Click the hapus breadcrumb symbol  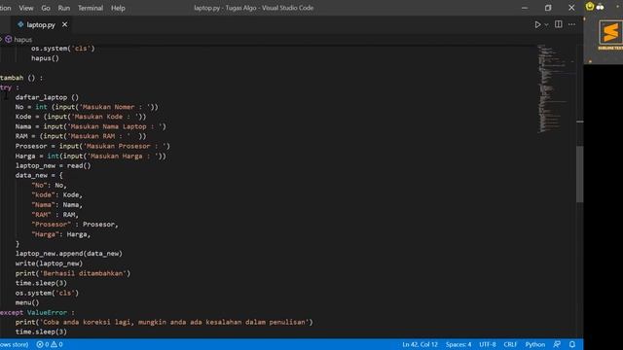22,40
